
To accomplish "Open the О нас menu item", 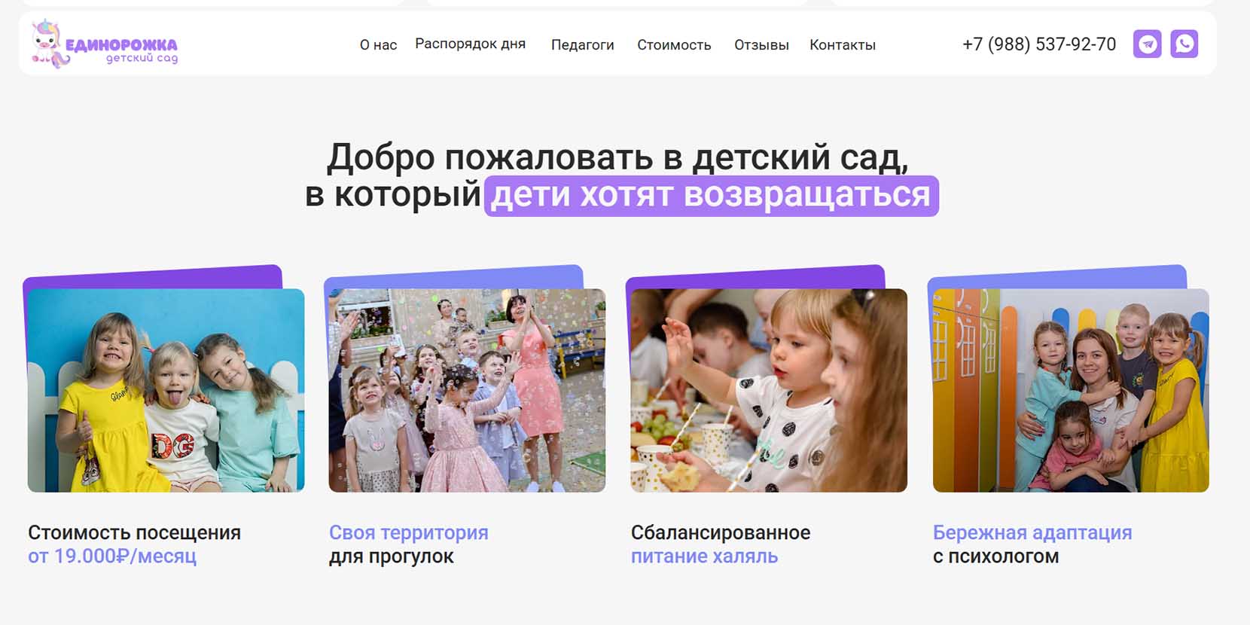I will tap(378, 45).
